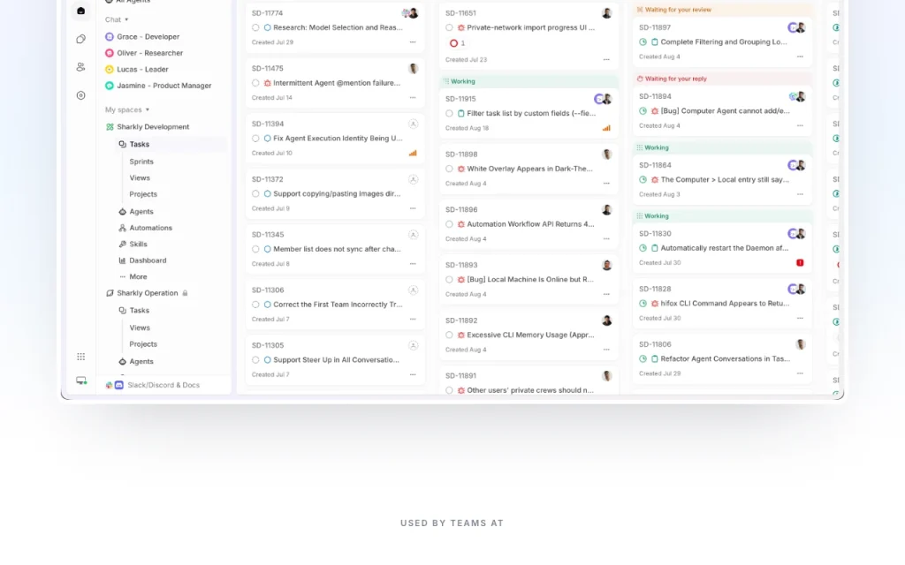Open chat with Lucas - Leader
The width and height of the screenshot is (905, 565).
click(x=142, y=69)
